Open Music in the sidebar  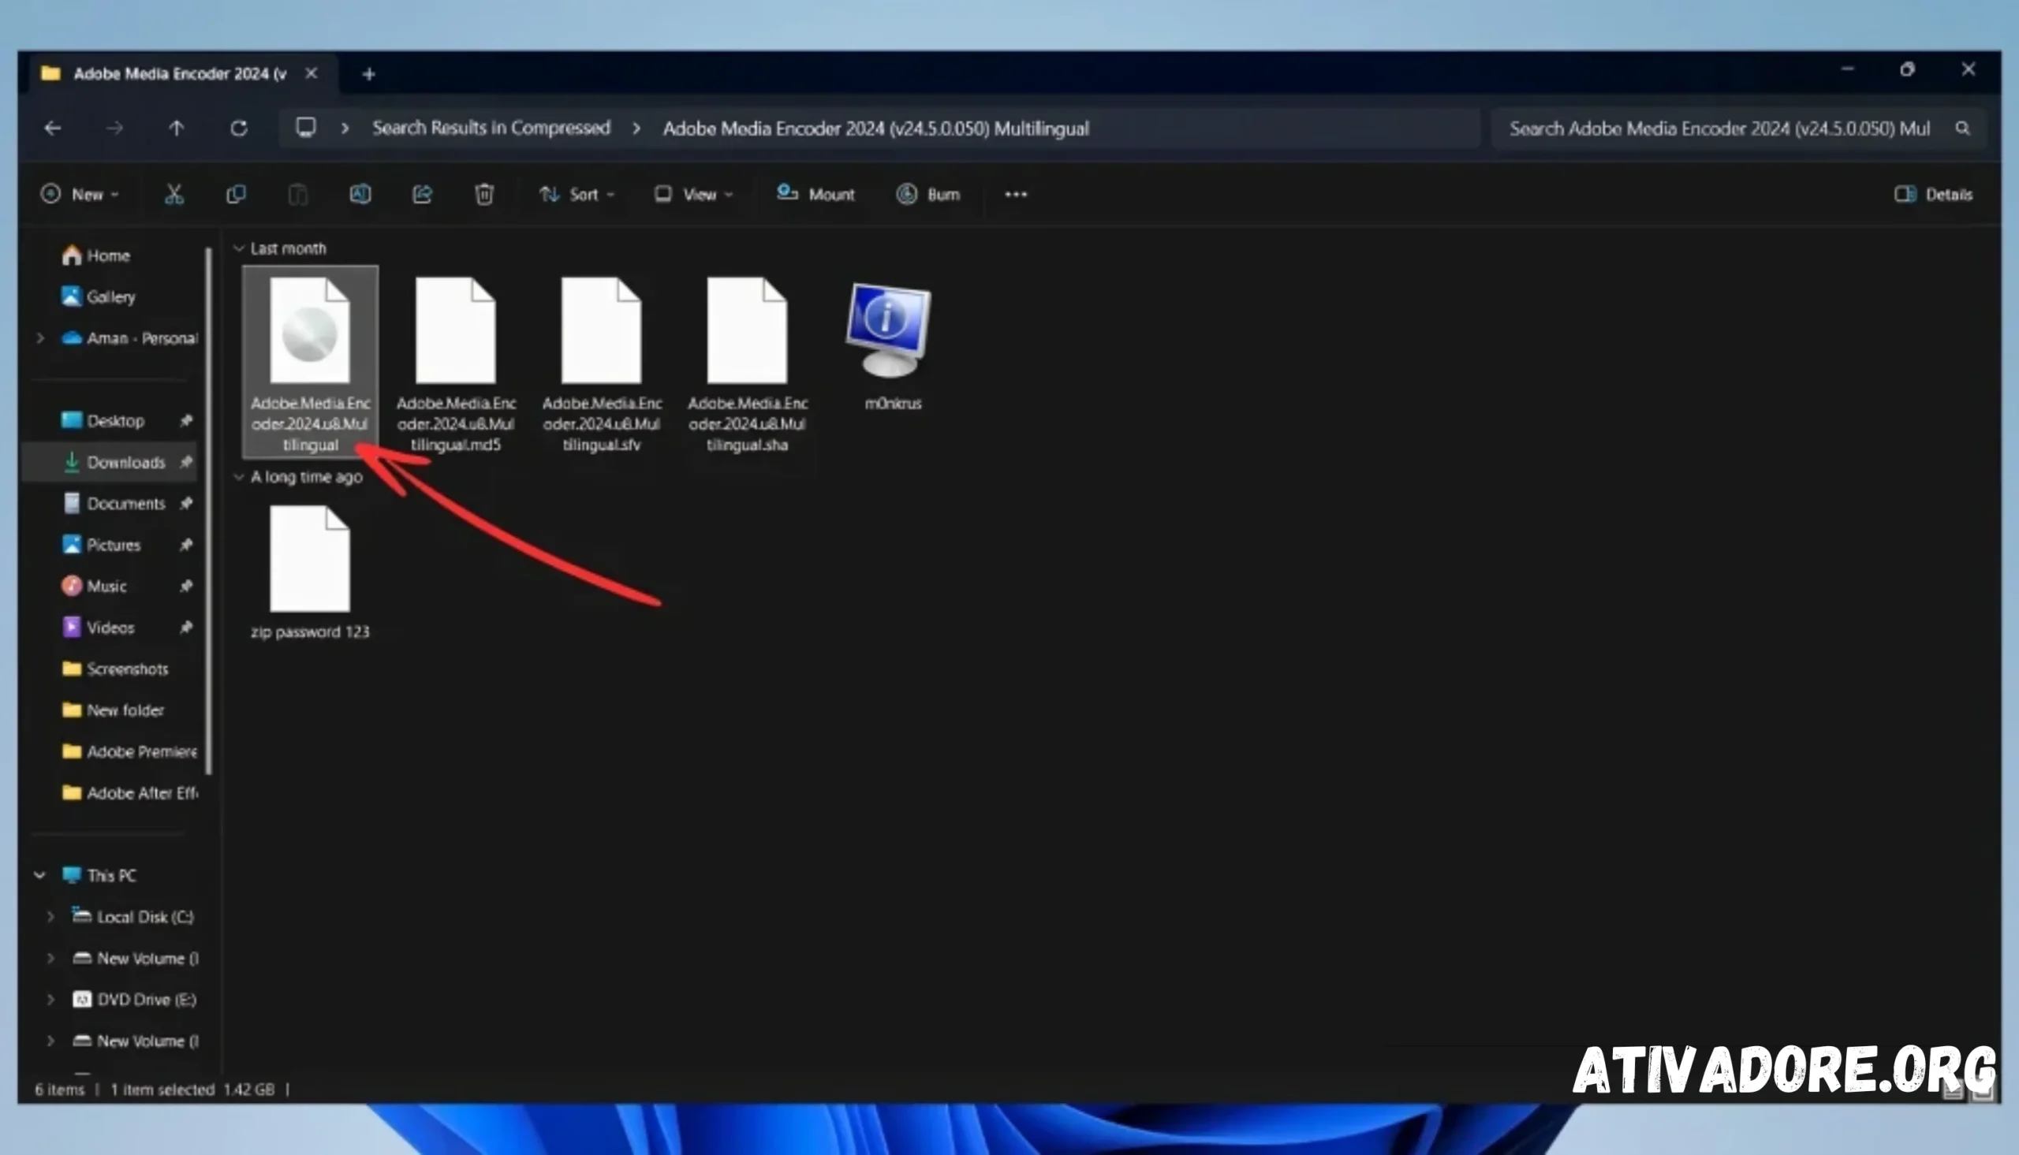tap(95, 586)
